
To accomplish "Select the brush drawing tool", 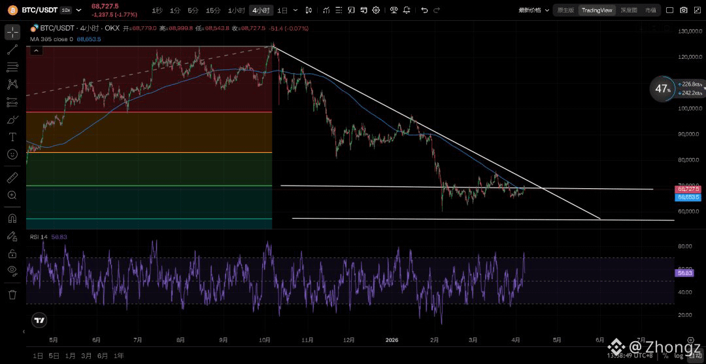I will [12, 120].
